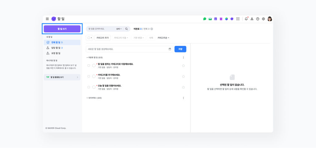Open the three-dot menu for 미분류 할 일

pyautogui.click(x=183, y=58)
